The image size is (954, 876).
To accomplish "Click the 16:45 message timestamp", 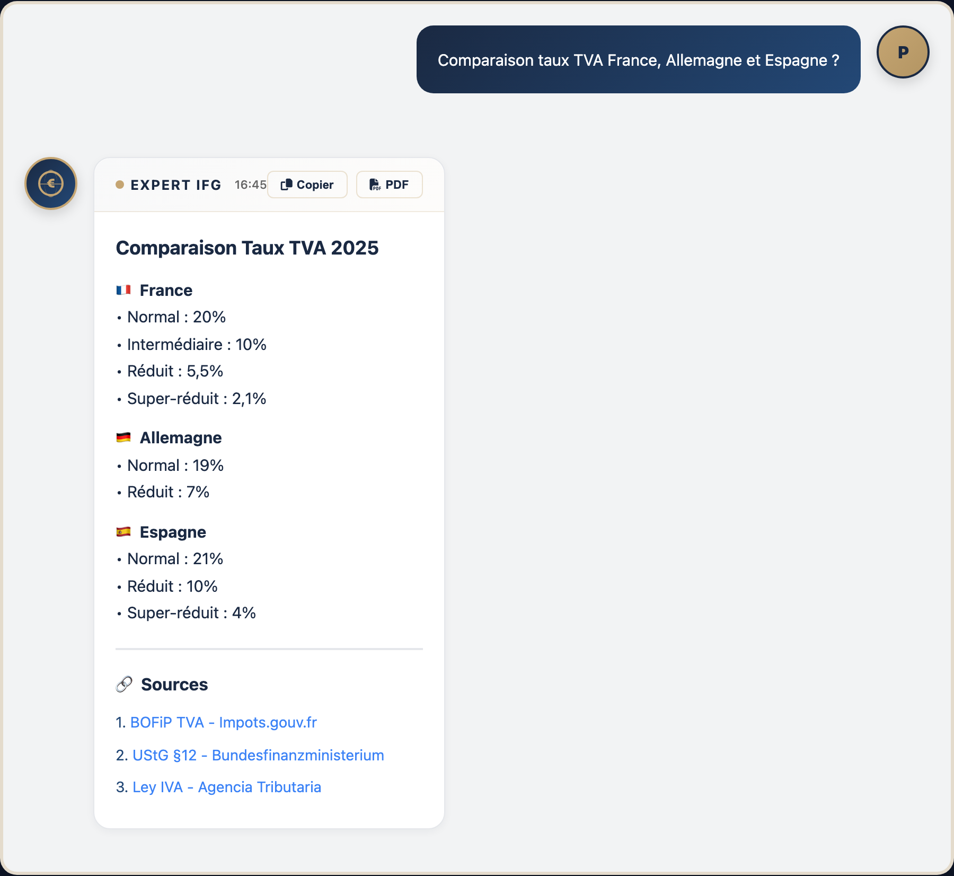I will (x=250, y=185).
